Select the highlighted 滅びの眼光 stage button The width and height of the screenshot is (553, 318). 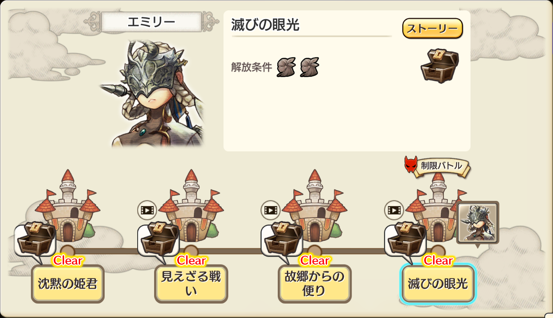coord(438,284)
